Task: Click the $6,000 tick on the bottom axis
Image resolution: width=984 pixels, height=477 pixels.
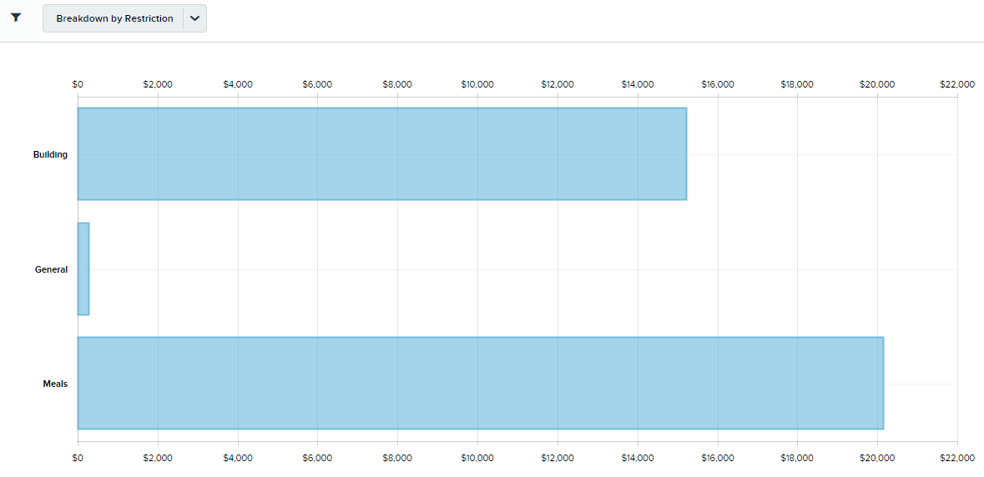Action: 317,458
